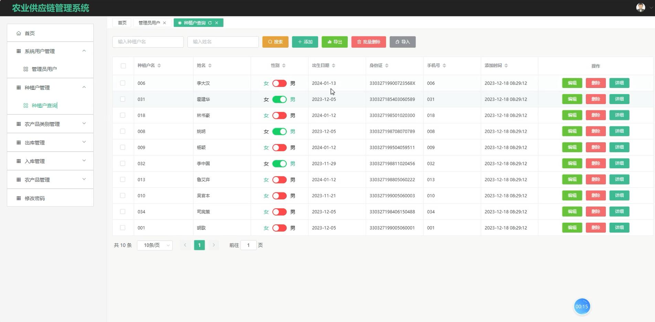Click the refresh icon on 种植户查询 tab
Image resolution: width=655 pixels, height=322 pixels.
click(x=210, y=23)
